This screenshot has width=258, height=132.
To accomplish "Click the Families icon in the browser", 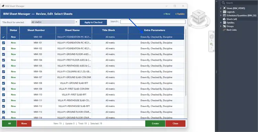I will point(224,23).
